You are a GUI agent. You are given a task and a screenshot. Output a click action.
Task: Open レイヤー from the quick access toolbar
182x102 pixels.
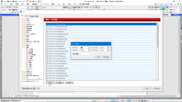22,1
